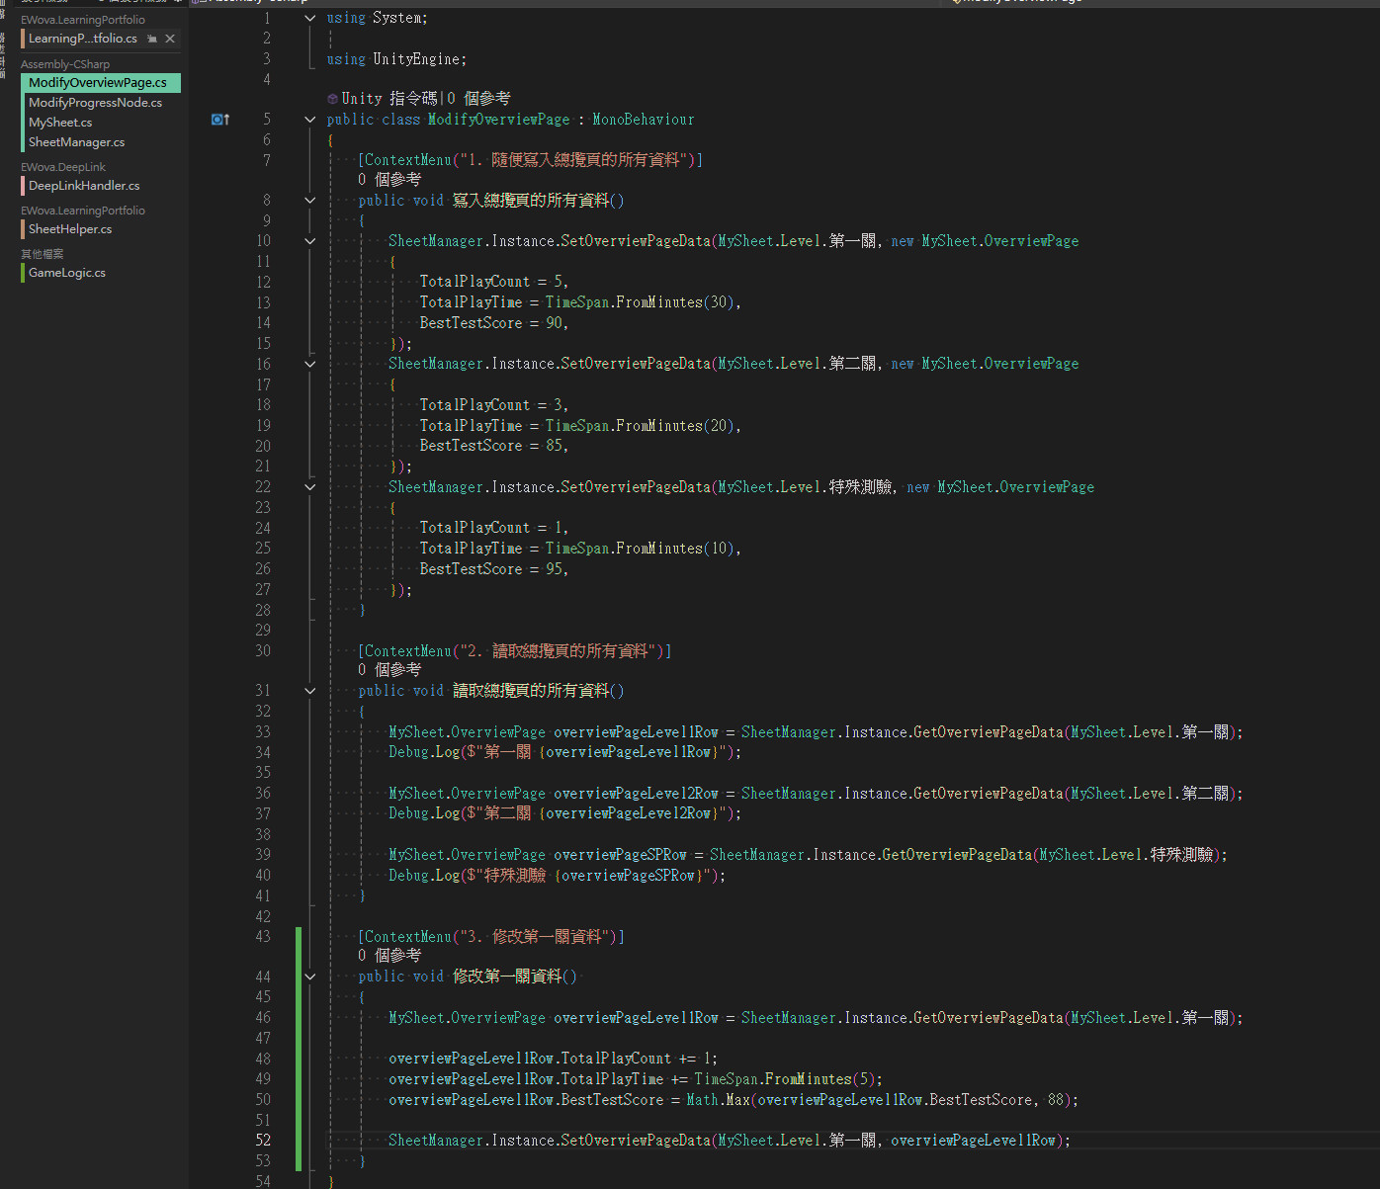Click the Assembly-CSharp tab group header
The width and height of the screenshot is (1380, 1189).
click(x=65, y=64)
